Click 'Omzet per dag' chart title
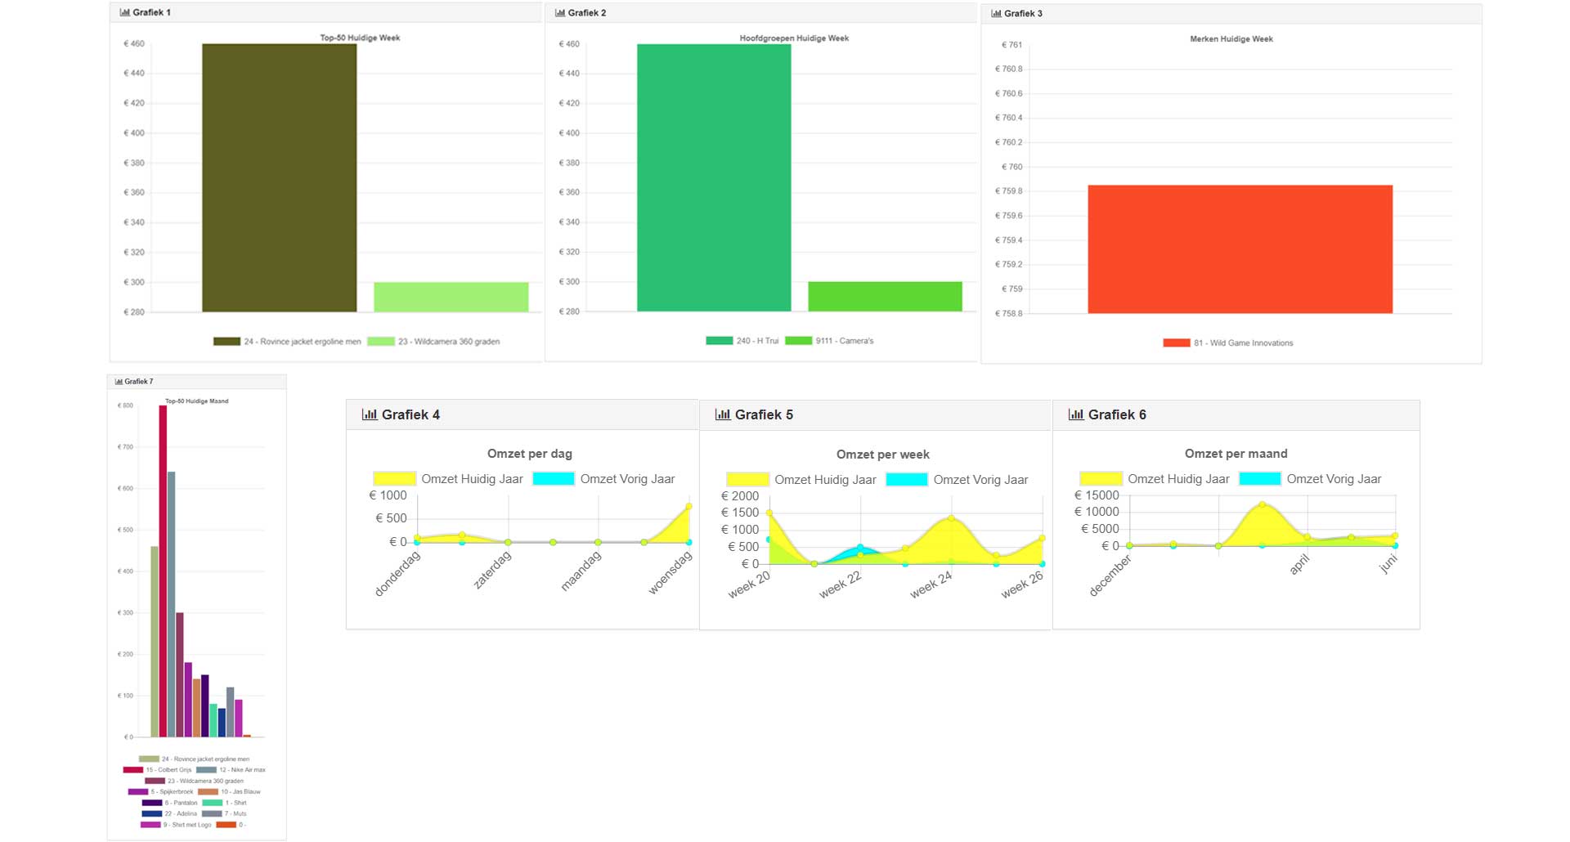Viewport: 1570px width, 842px height. [530, 454]
